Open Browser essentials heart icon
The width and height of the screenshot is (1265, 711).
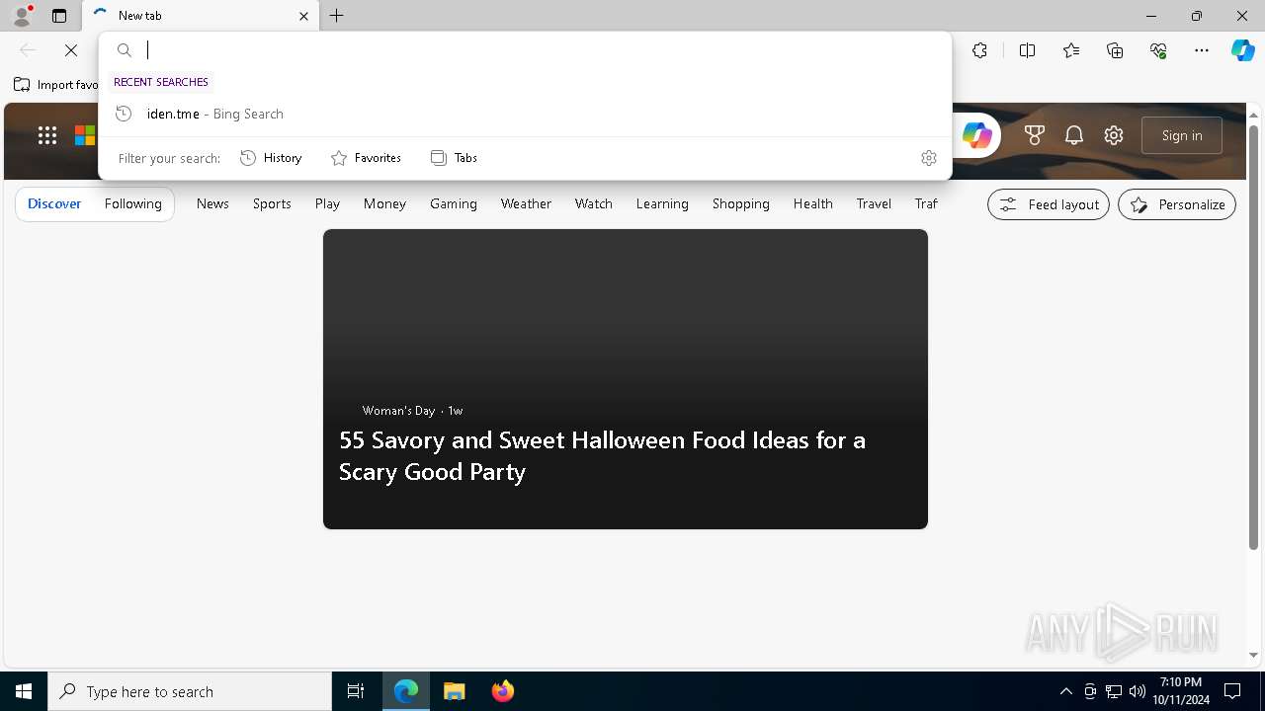click(x=1158, y=50)
